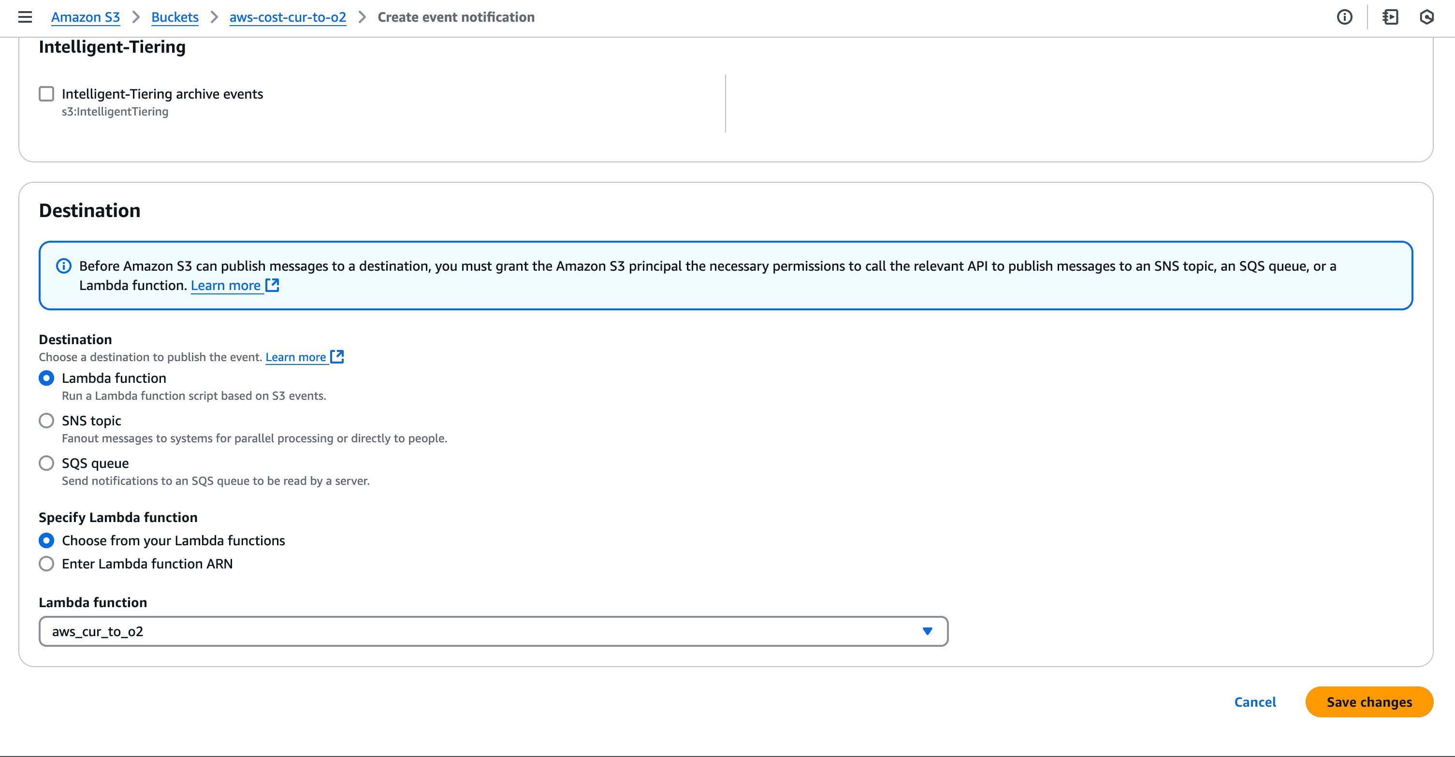Viewport: 1455px width, 757px height.
Task: Open aws-cost-cur-to-o2 bucket breadcrumb
Action: pos(288,17)
